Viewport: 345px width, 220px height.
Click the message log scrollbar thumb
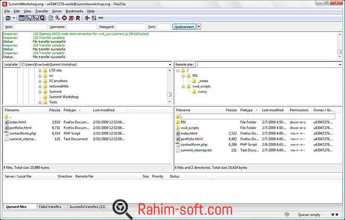(x=340, y=51)
